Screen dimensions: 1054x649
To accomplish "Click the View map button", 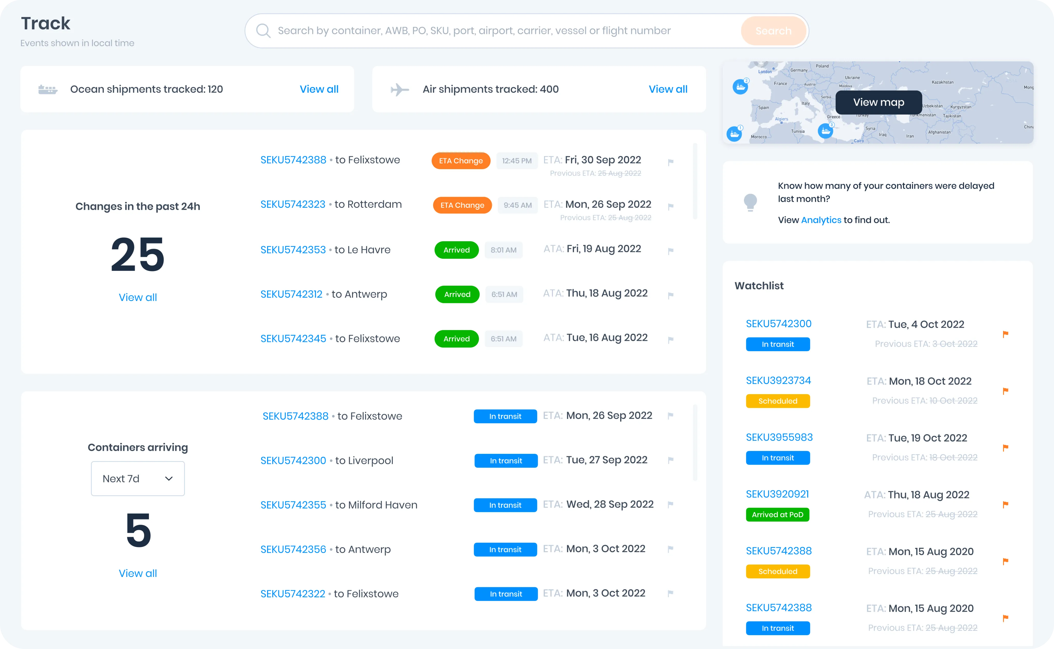I will (878, 102).
